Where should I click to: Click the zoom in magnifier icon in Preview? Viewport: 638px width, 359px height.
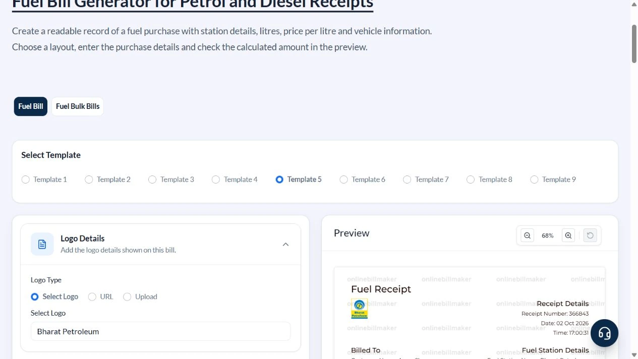[x=568, y=235]
